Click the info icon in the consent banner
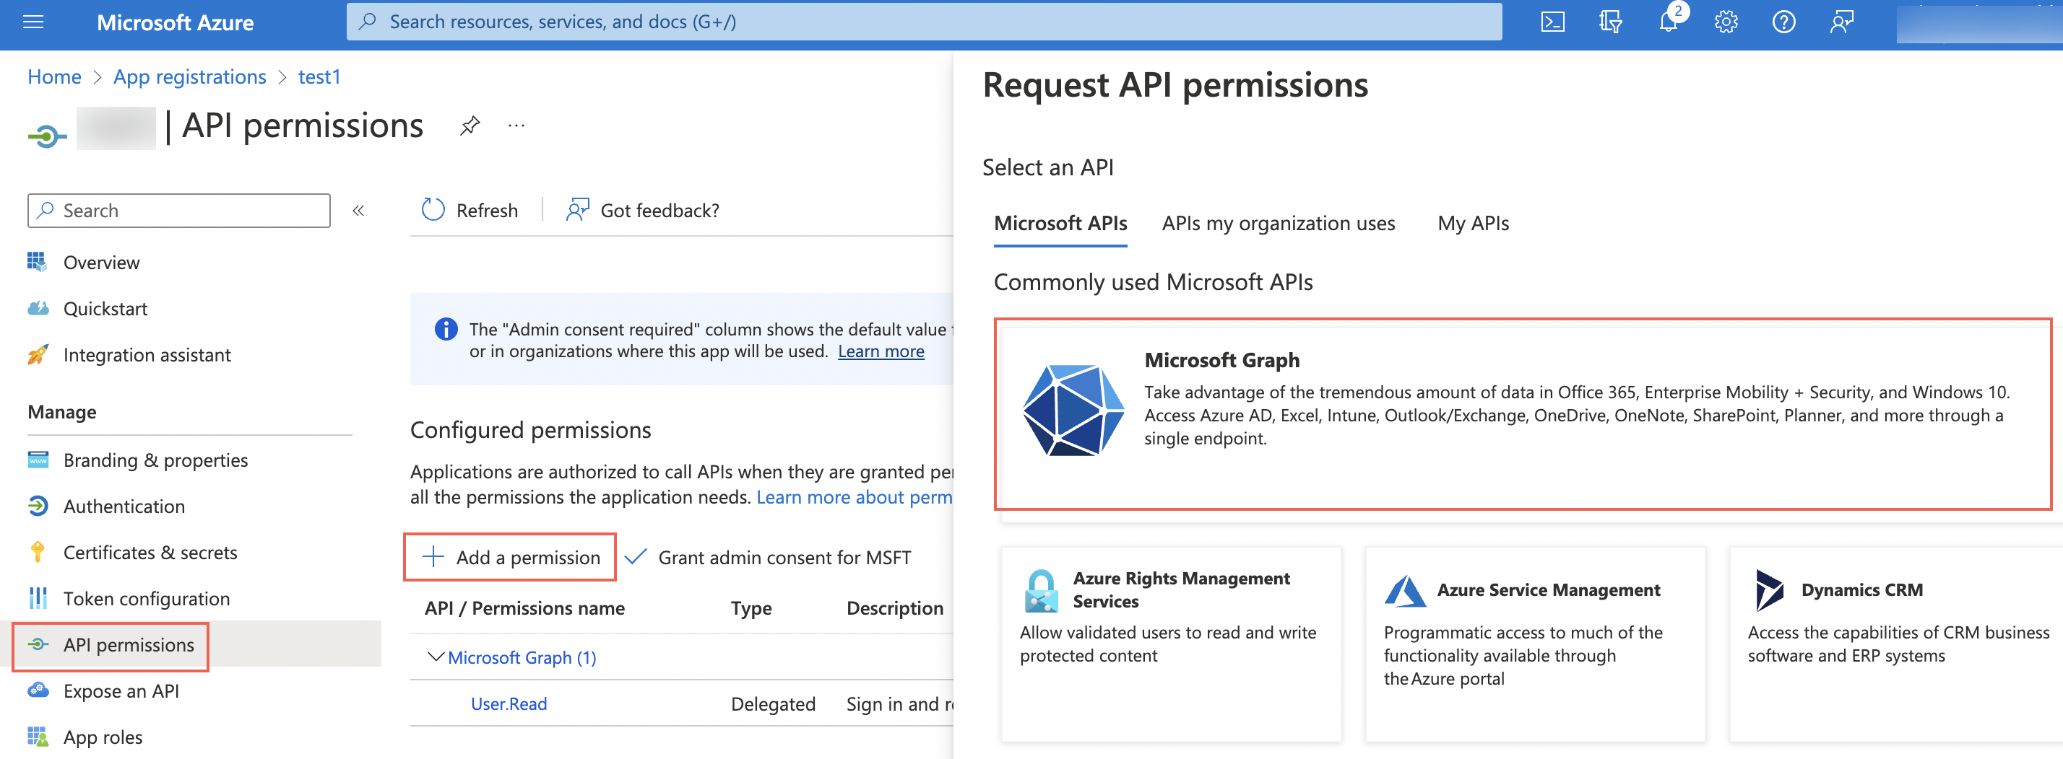 [446, 330]
